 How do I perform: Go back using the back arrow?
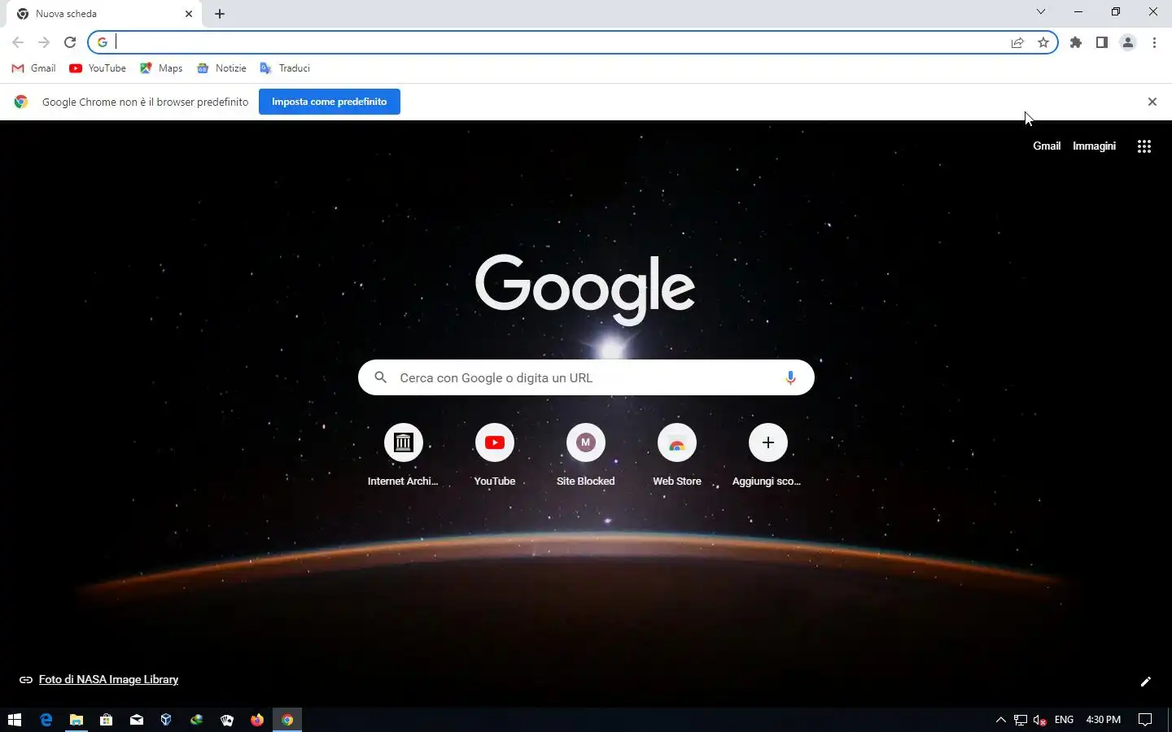point(18,42)
